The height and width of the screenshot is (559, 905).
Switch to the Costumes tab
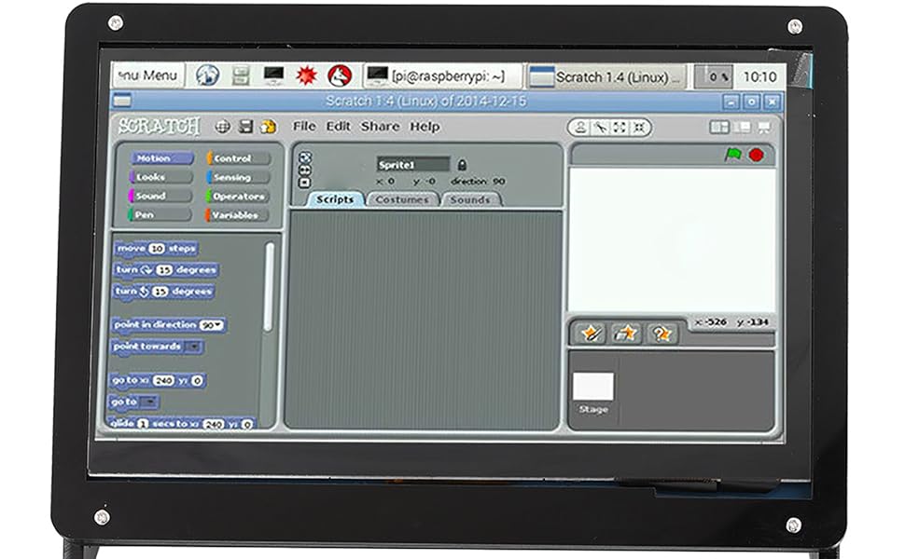[402, 199]
